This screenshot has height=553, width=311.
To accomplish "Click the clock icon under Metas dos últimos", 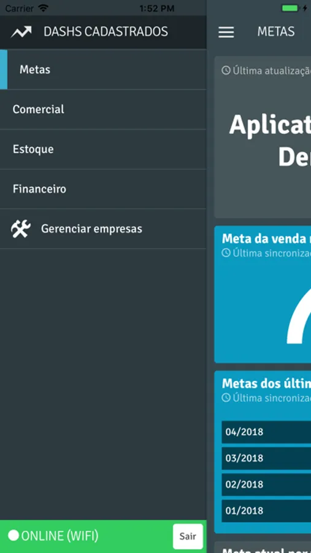I will [226, 398].
